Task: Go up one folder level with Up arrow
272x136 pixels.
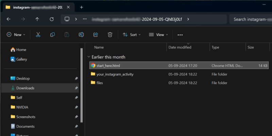Action: click(x=37, y=19)
